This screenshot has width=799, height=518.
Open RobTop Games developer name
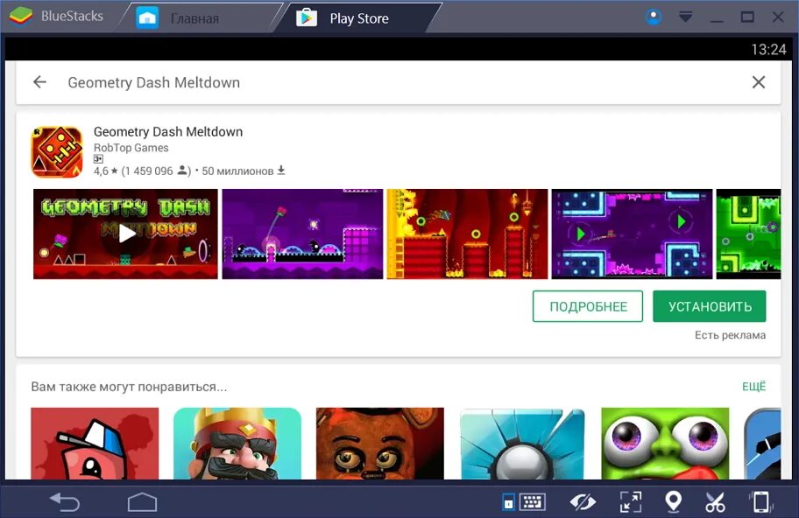coord(131,148)
